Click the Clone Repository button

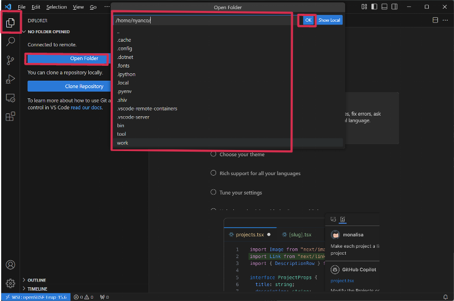[x=69, y=86]
